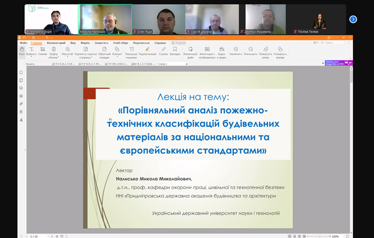Switch to ДСТУ EN 13501-1 document tab

pos(117,64)
